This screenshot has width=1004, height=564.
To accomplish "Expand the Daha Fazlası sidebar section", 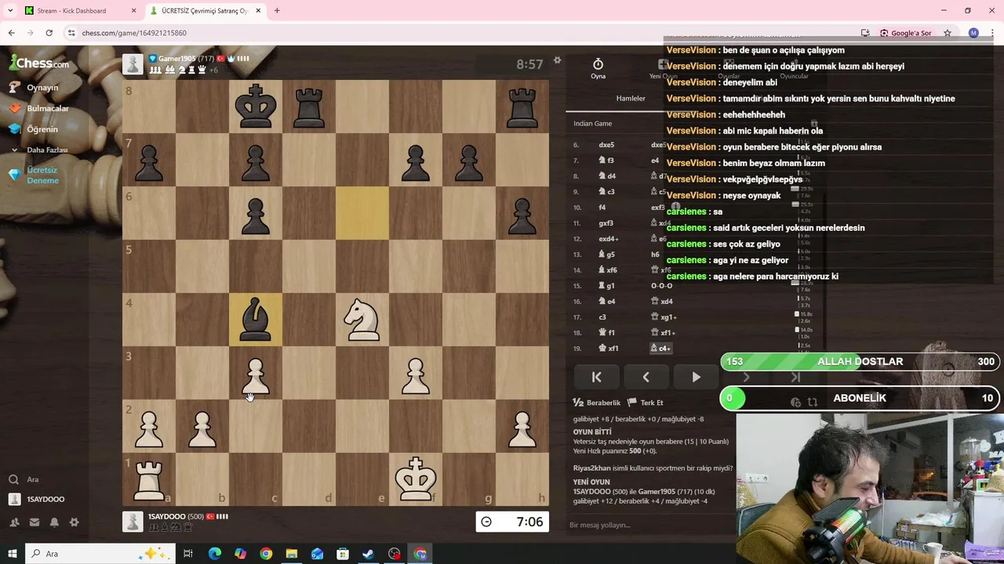I will point(47,150).
